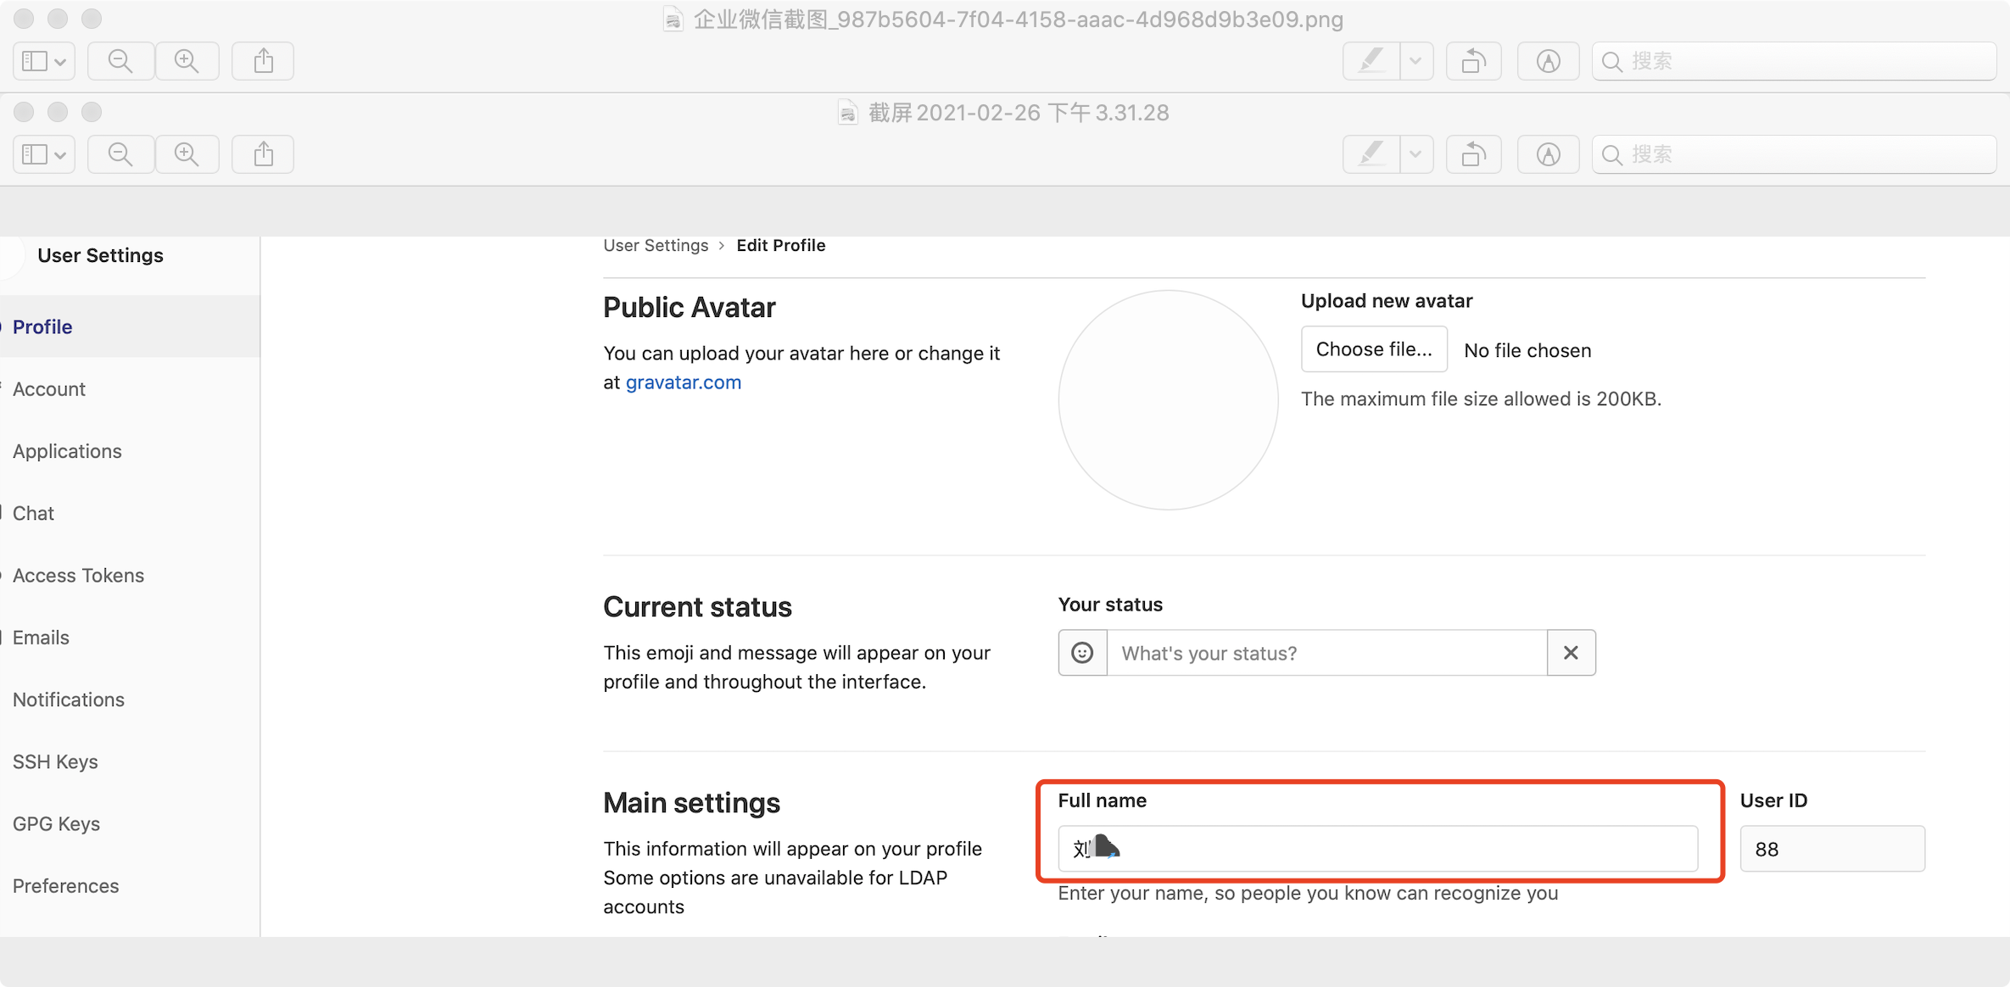Zoom out the image in Preview toolbar
This screenshot has height=987, width=2010.
click(x=120, y=60)
